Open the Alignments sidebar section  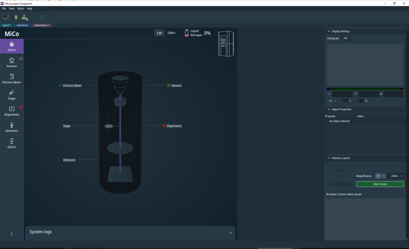(12, 111)
